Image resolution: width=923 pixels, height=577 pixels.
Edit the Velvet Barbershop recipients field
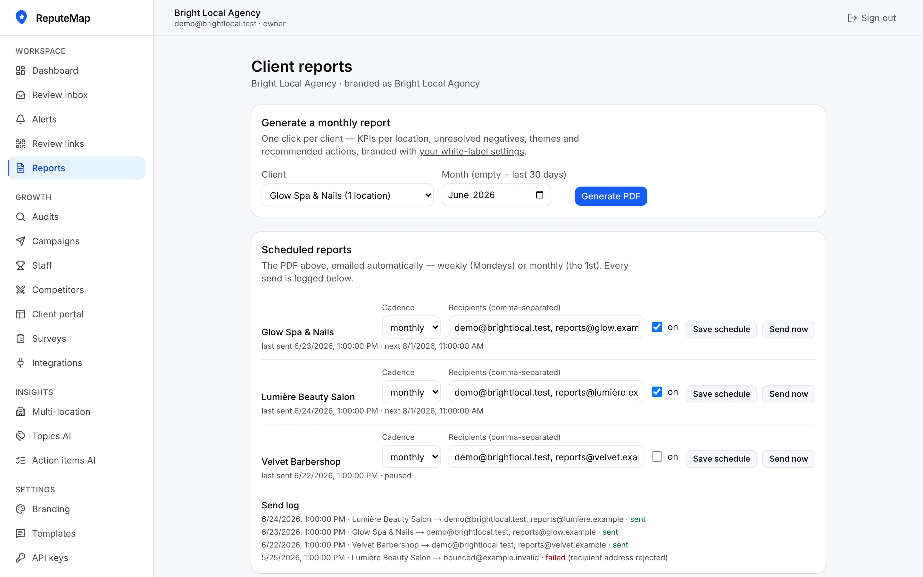point(546,457)
